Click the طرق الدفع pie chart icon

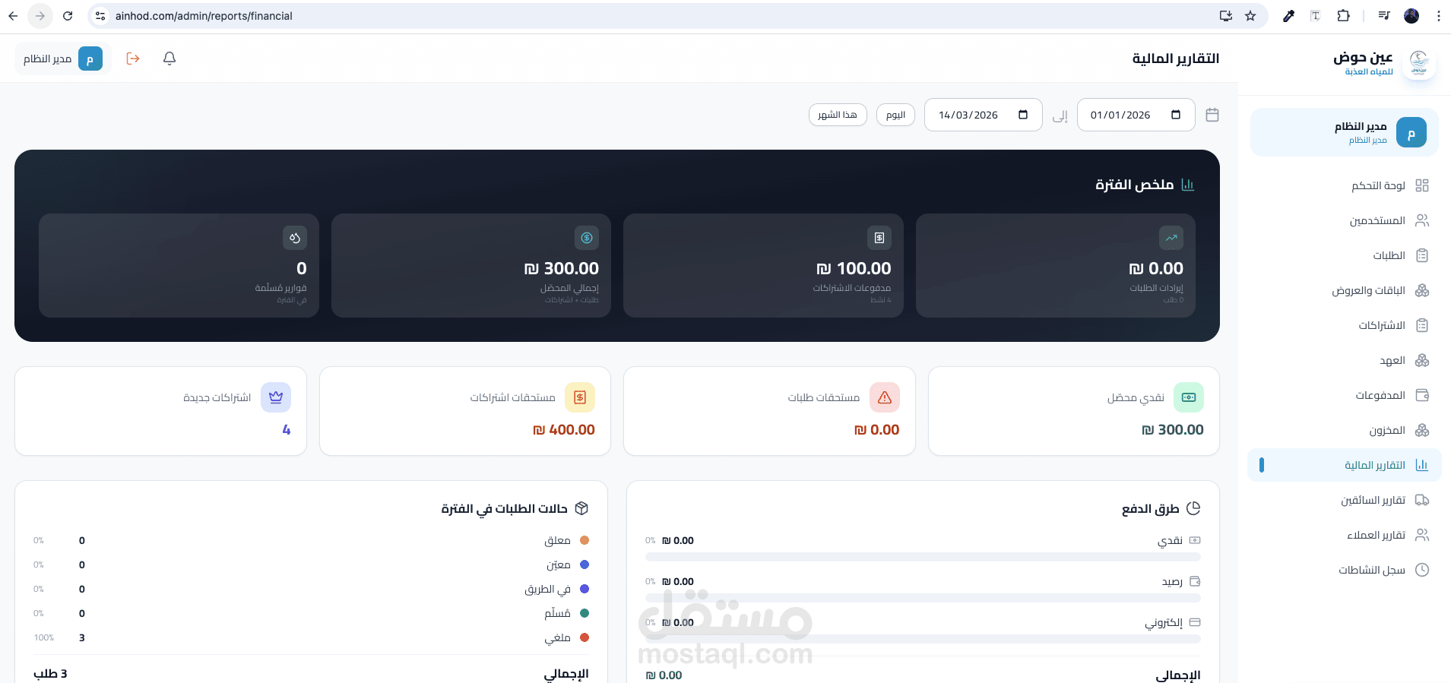pos(1193,508)
